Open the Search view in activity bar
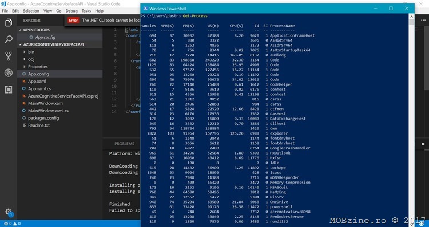The image size is (429, 227). (x=8, y=39)
